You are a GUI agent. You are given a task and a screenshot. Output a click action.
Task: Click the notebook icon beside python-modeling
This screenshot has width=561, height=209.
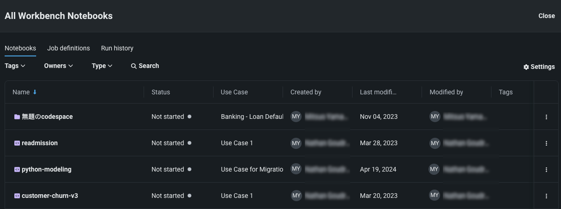tap(17, 170)
